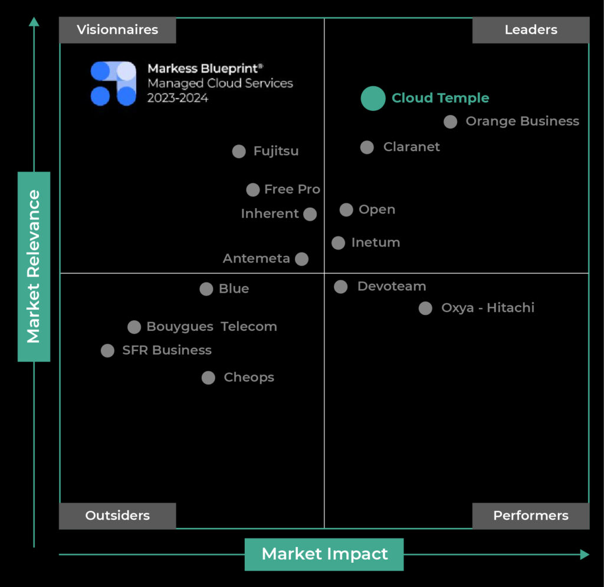Screen dimensions: 604x587
Task: Click the "SFR Business" text label
Action: 167,350
